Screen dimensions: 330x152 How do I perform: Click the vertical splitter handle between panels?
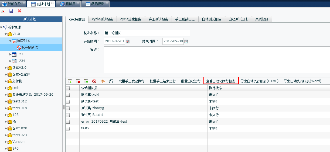click(64, 108)
